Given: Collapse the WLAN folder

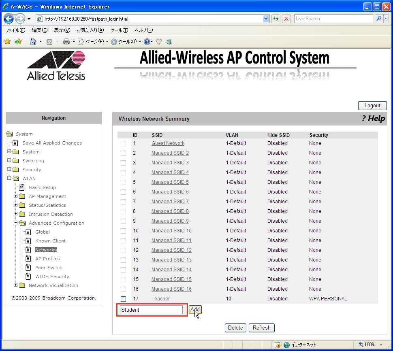Looking at the screenshot, I should tap(9, 178).
